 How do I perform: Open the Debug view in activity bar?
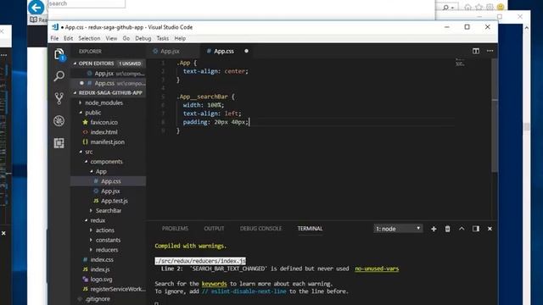point(59,120)
